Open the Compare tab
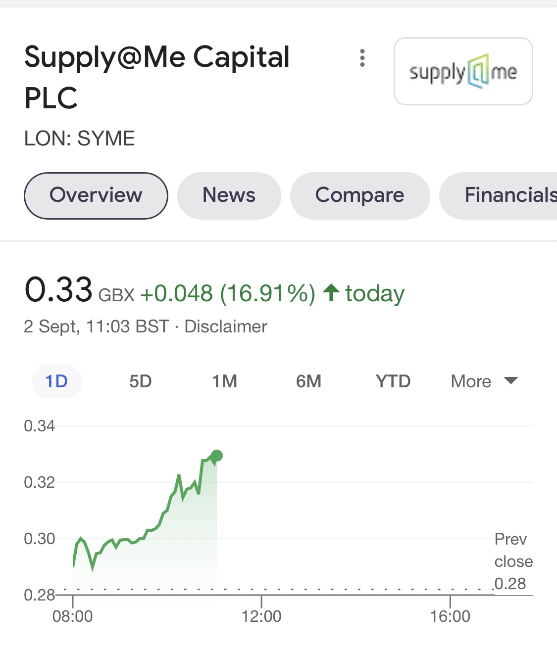Image resolution: width=557 pixels, height=647 pixels. (360, 195)
